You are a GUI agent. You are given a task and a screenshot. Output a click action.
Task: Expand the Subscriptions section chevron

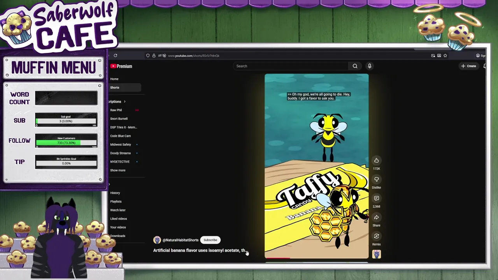click(124, 101)
